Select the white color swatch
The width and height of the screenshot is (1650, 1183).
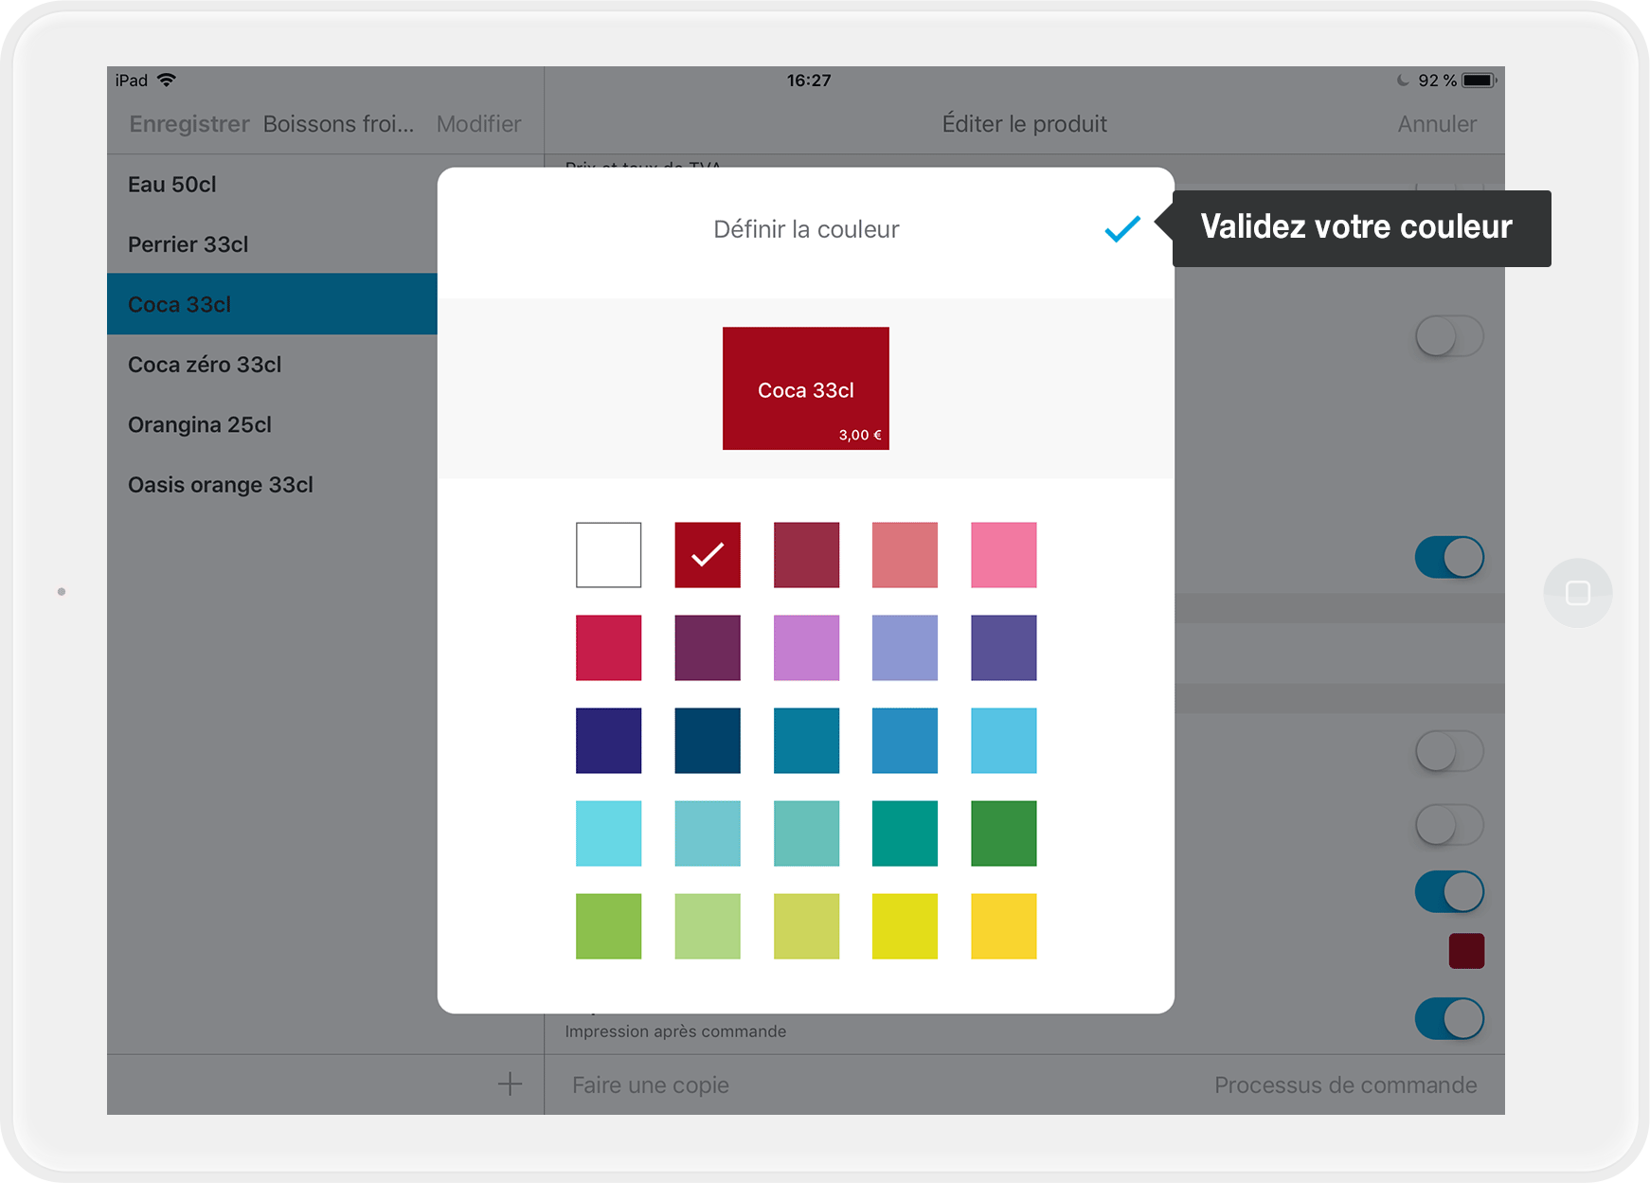coord(608,555)
